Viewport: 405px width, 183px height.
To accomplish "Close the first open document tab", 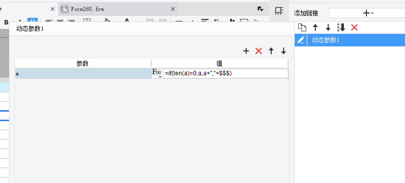I will (53, 9).
